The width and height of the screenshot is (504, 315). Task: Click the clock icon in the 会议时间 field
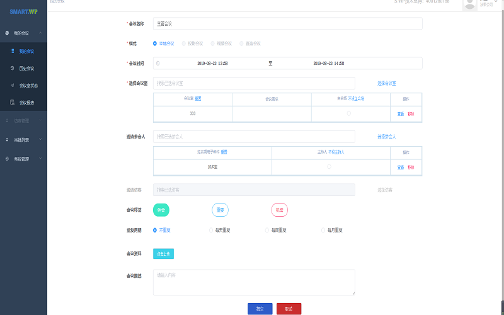coord(158,64)
